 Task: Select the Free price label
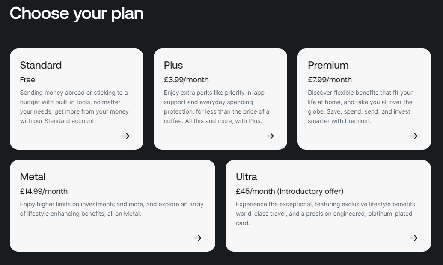coord(27,80)
